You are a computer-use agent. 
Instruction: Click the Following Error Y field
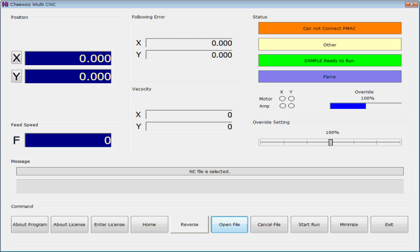189,55
